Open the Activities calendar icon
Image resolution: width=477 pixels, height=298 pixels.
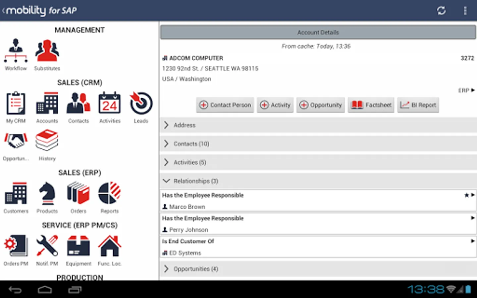tap(110, 103)
